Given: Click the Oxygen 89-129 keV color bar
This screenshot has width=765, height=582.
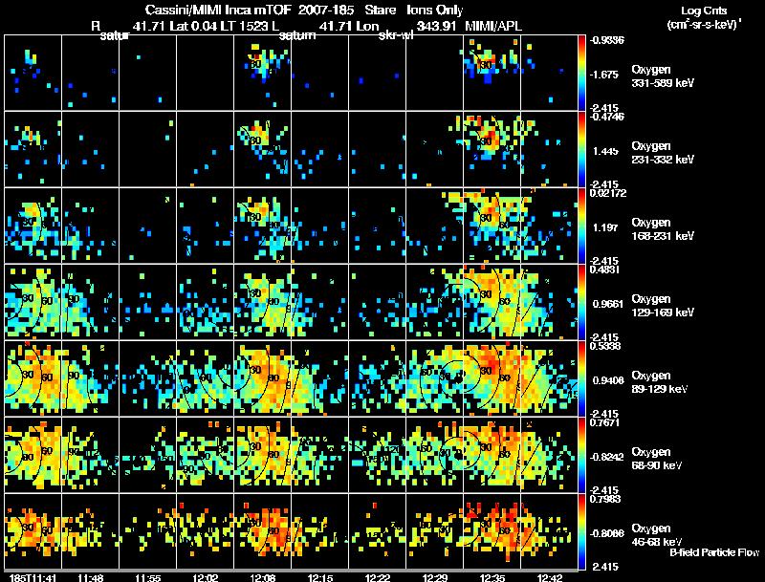Looking at the screenshot, I should (x=581, y=378).
